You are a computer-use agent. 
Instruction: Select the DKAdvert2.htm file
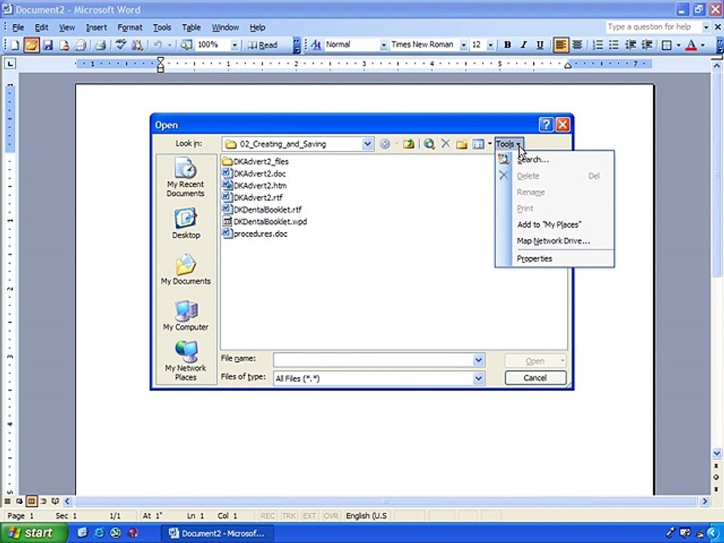pyautogui.click(x=254, y=186)
